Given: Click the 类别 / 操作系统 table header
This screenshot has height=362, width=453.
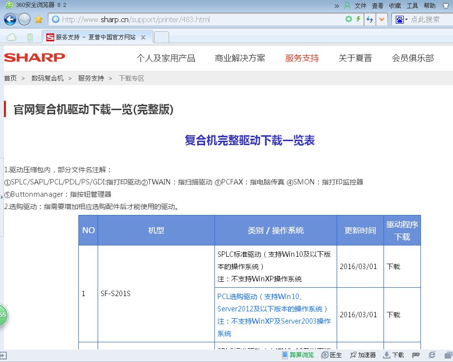Looking at the screenshot, I should coord(276,230).
